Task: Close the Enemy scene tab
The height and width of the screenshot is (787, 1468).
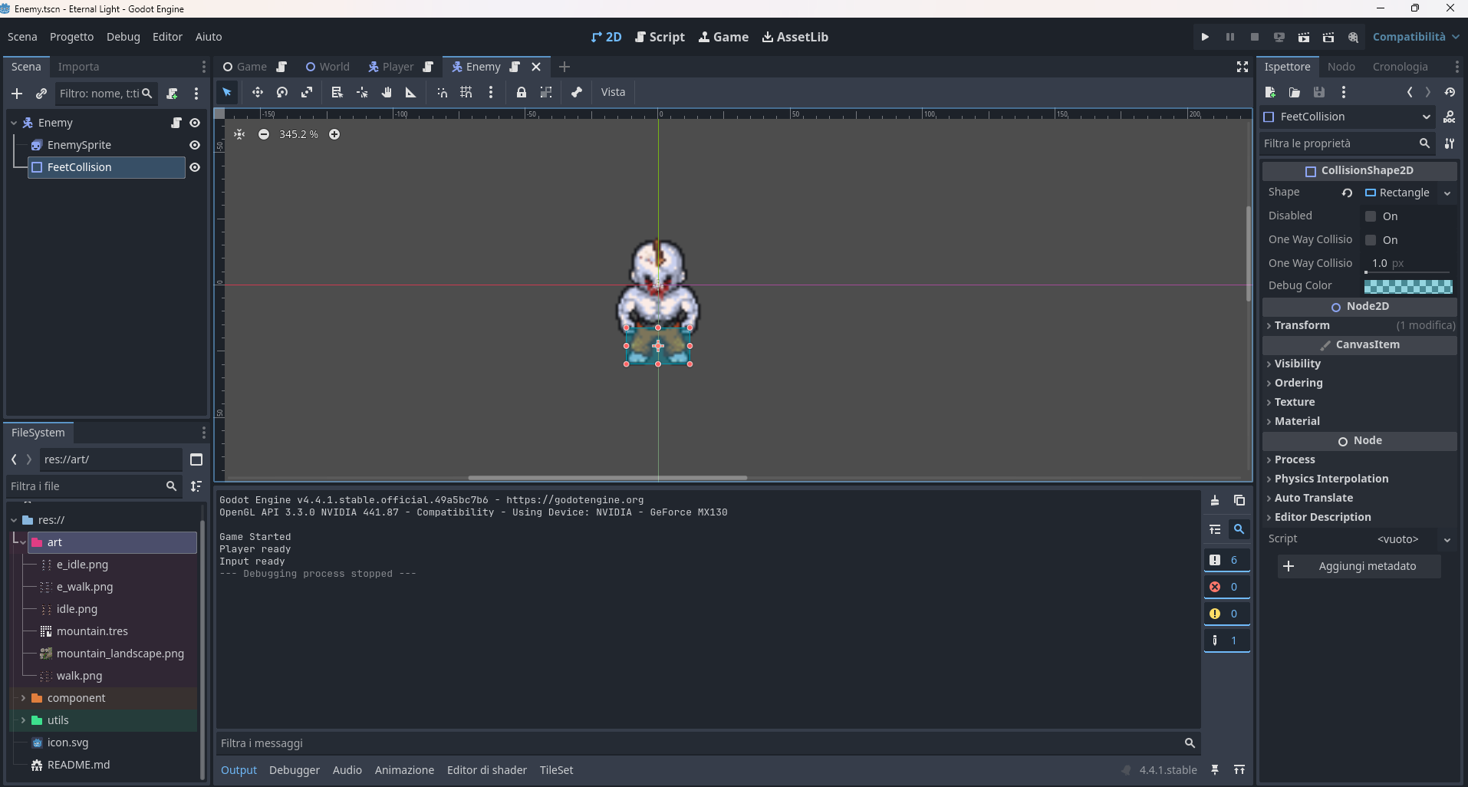Action: [x=536, y=67]
